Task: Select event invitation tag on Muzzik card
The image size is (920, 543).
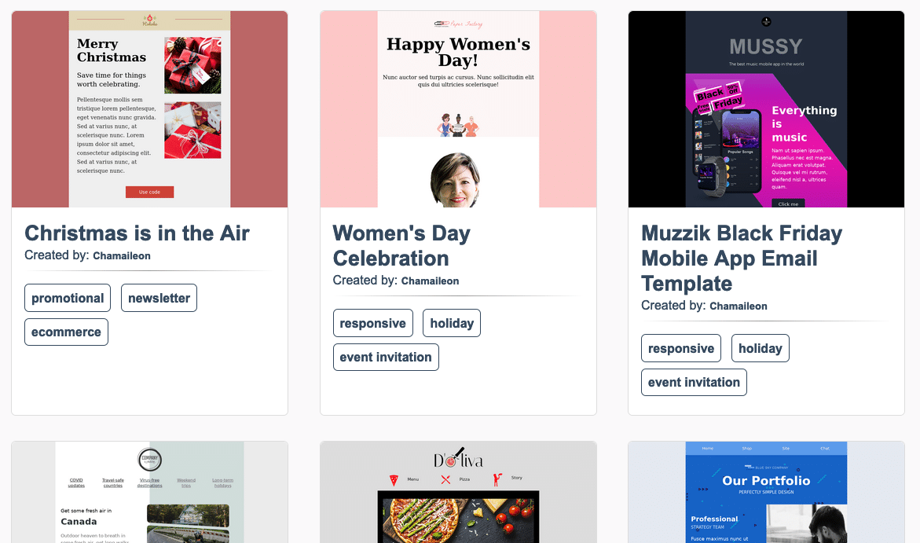Action: click(x=694, y=382)
